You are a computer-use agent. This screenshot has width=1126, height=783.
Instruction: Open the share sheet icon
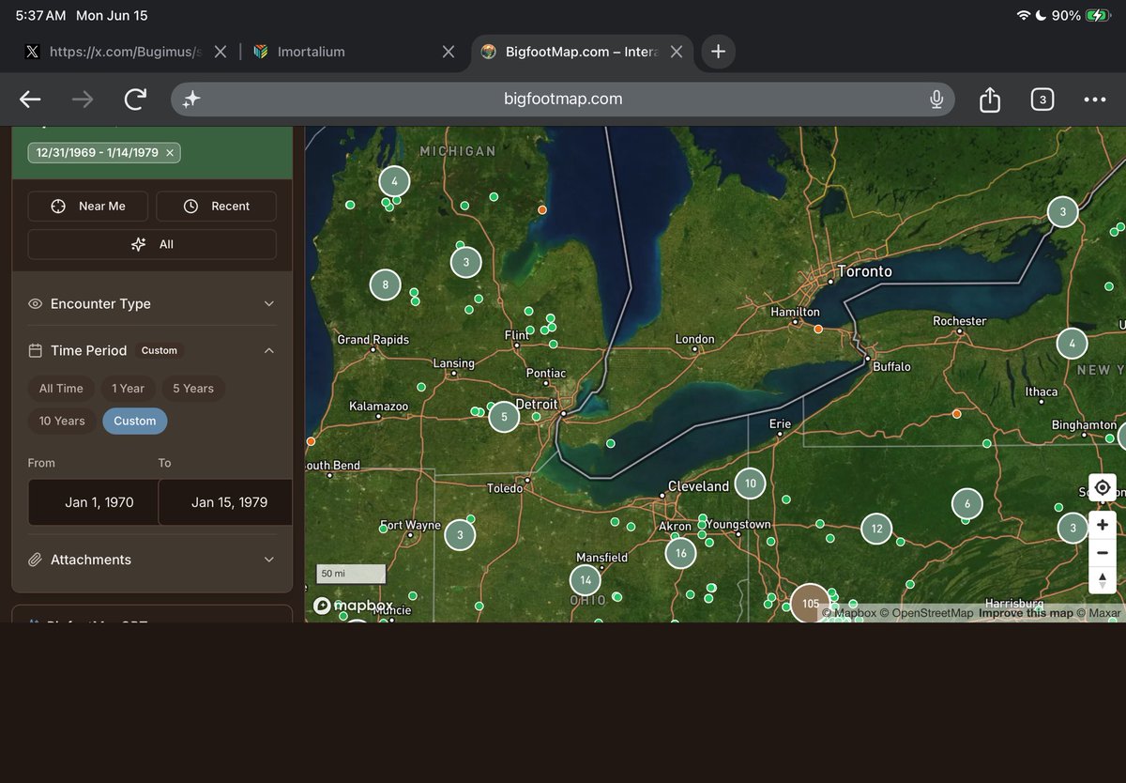990,100
